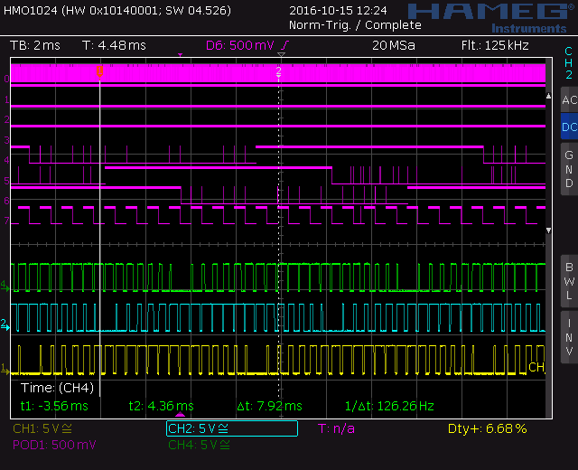Click trigger position triangle at top of grid
This screenshot has height=470, width=578.
pos(281,54)
